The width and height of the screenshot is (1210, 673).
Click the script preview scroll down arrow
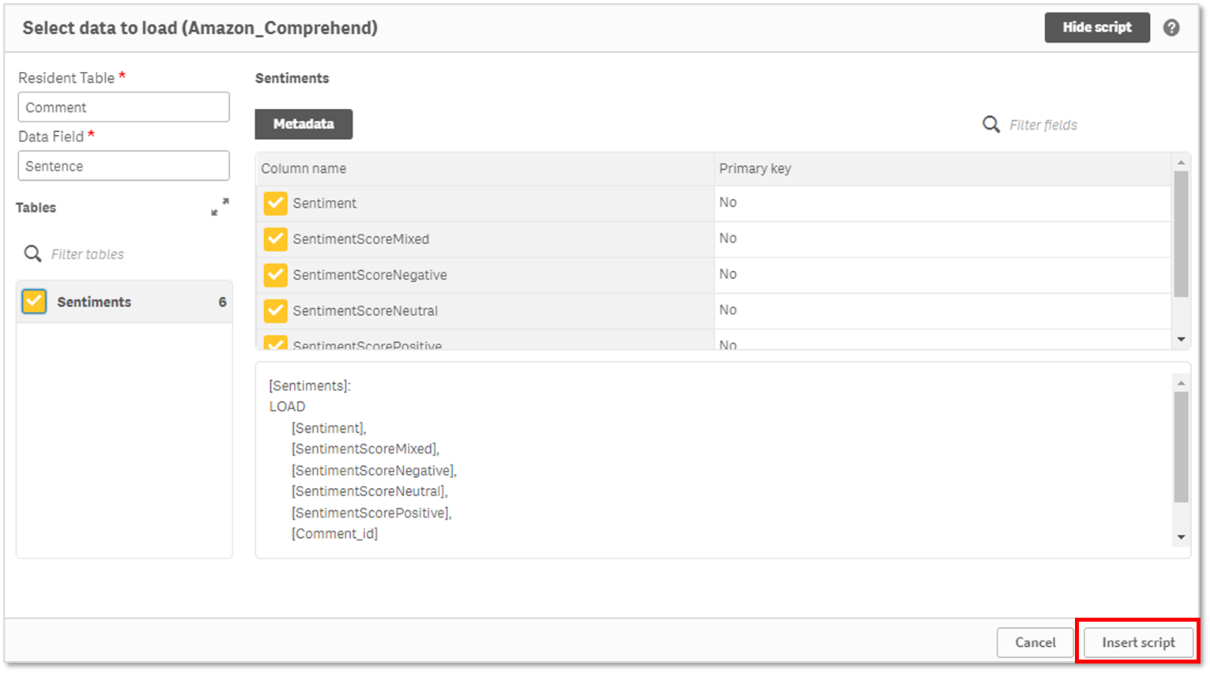click(x=1181, y=537)
